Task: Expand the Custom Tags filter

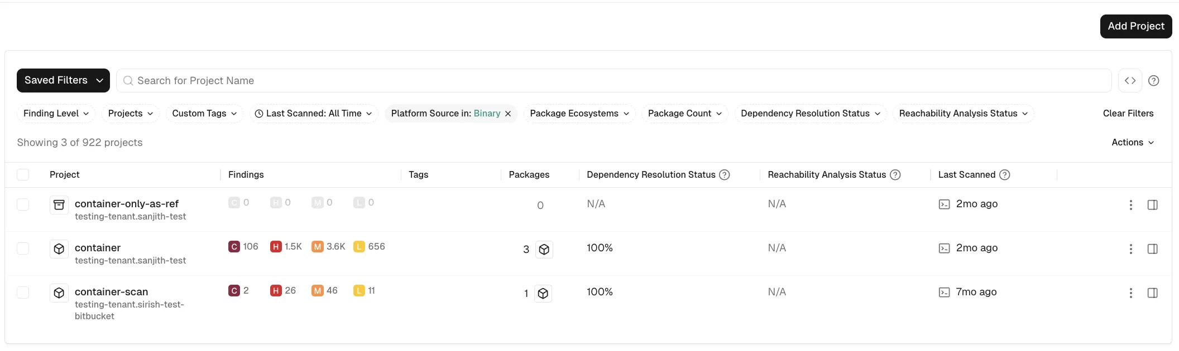Action: (x=204, y=114)
